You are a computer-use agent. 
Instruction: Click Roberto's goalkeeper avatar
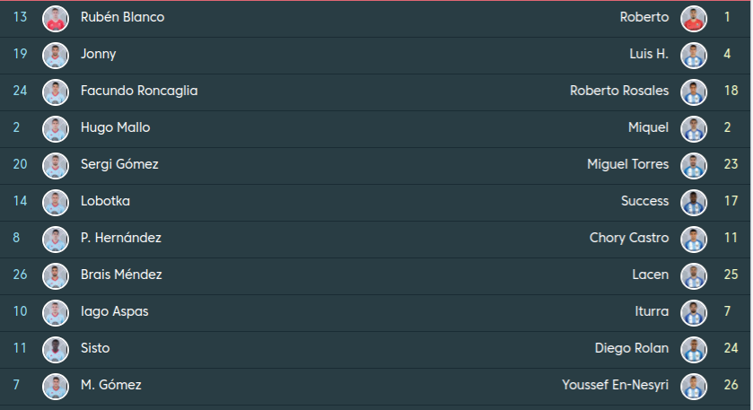coord(694,18)
